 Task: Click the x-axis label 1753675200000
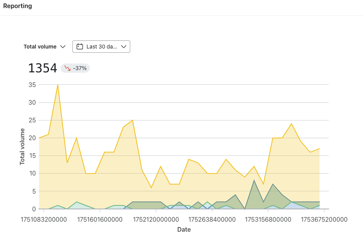pos(324,220)
